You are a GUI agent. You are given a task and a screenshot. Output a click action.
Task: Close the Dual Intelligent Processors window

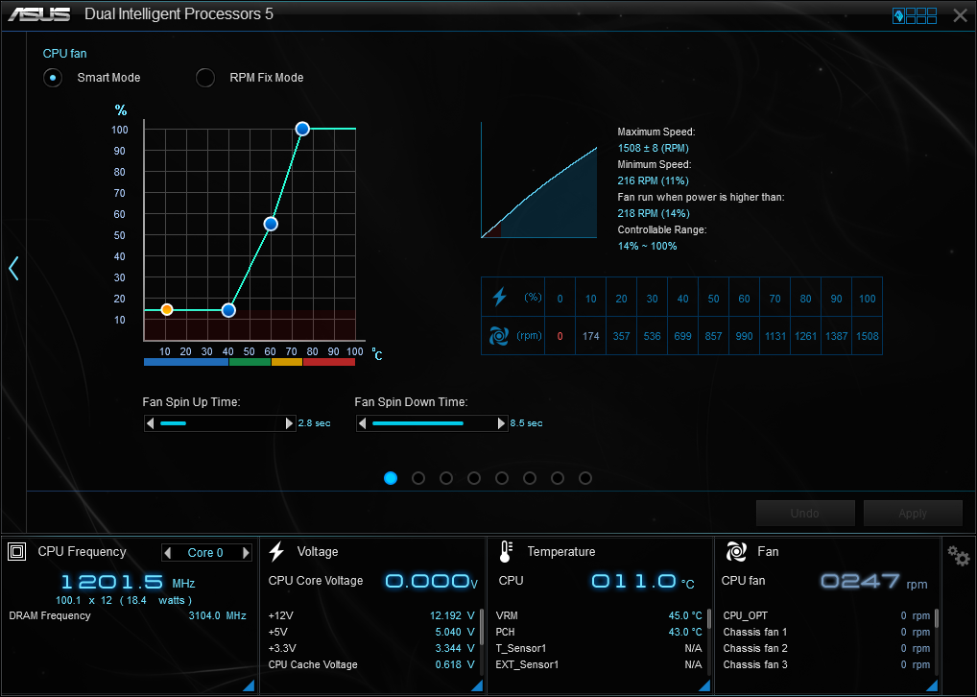click(960, 15)
